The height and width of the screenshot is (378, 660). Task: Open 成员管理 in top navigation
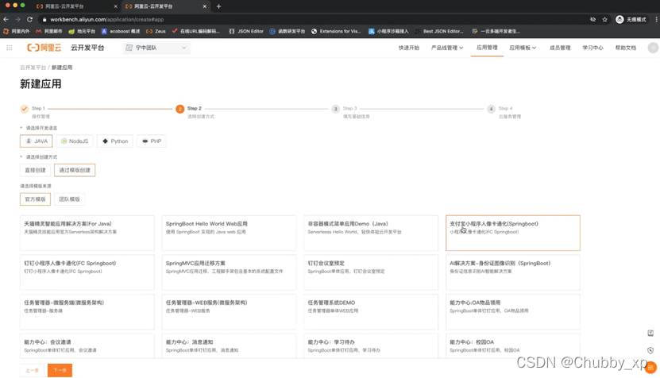coord(560,48)
